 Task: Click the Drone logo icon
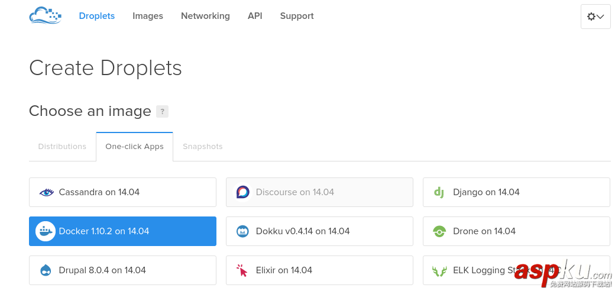click(x=439, y=231)
